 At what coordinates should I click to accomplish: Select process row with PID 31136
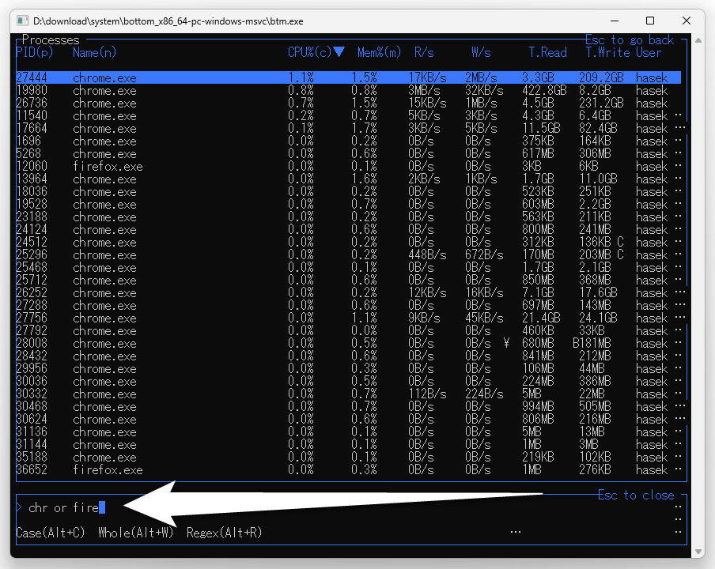(x=348, y=431)
